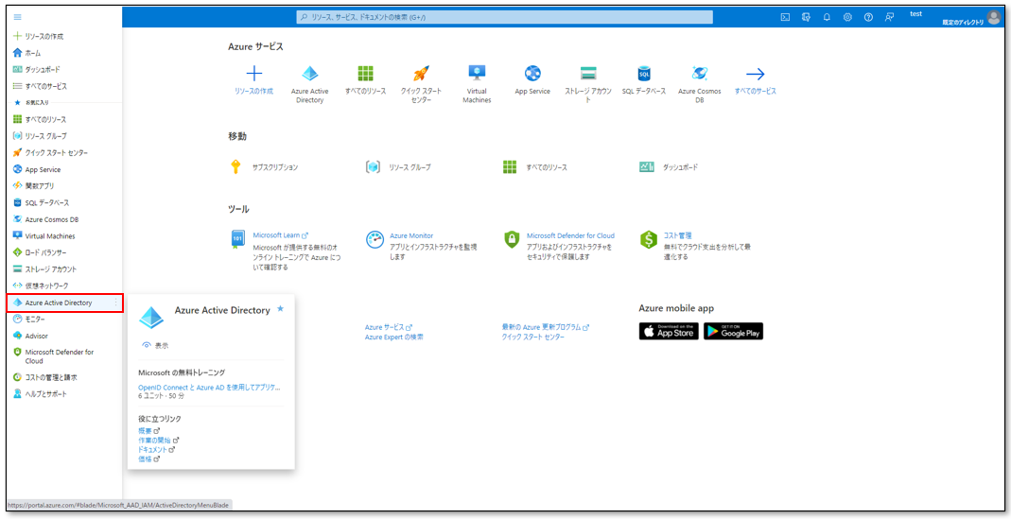The image size is (1011, 519).
Task: Open Virtual Machines in Azure サービス row
Action: (x=477, y=74)
